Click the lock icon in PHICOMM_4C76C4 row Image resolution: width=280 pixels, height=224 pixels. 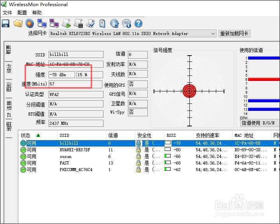coord(138,170)
